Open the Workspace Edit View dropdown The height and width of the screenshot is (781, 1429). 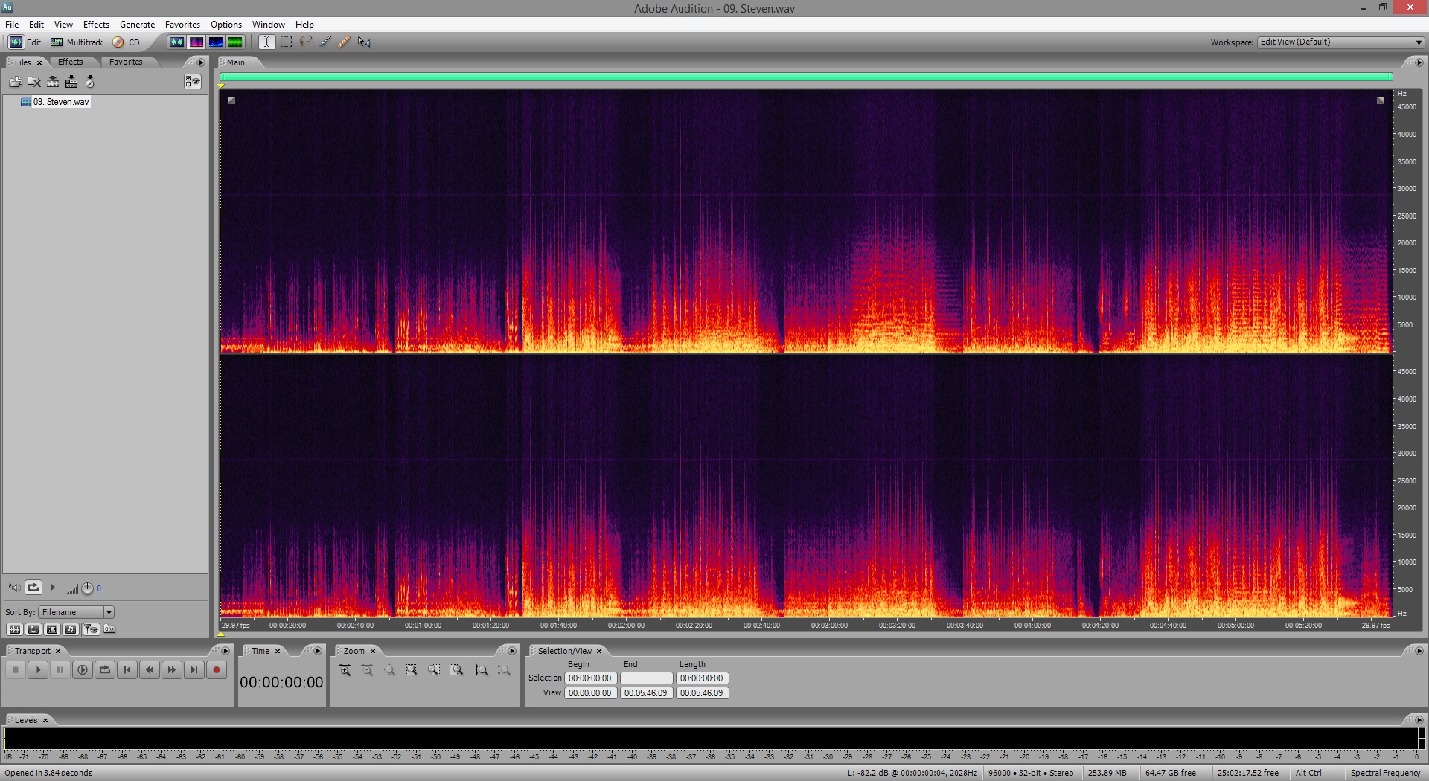(1340, 42)
